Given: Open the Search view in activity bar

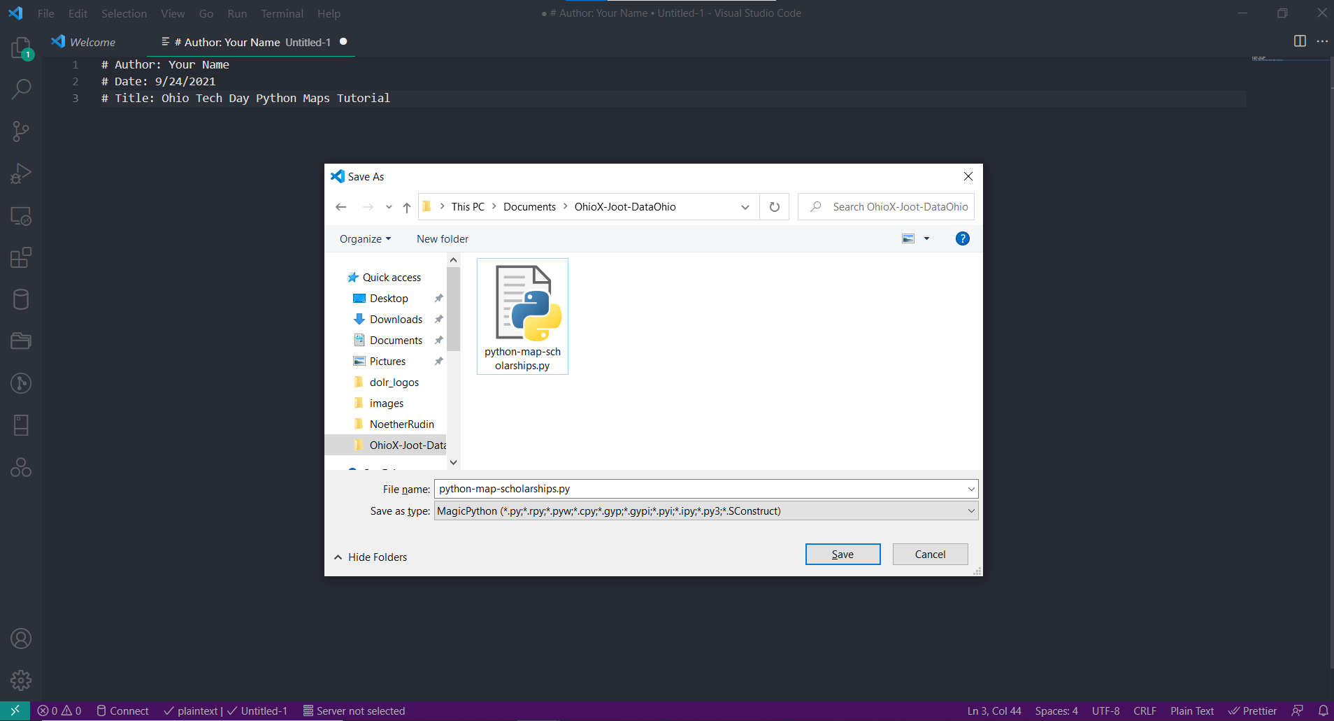Looking at the screenshot, I should [x=21, y=89].
